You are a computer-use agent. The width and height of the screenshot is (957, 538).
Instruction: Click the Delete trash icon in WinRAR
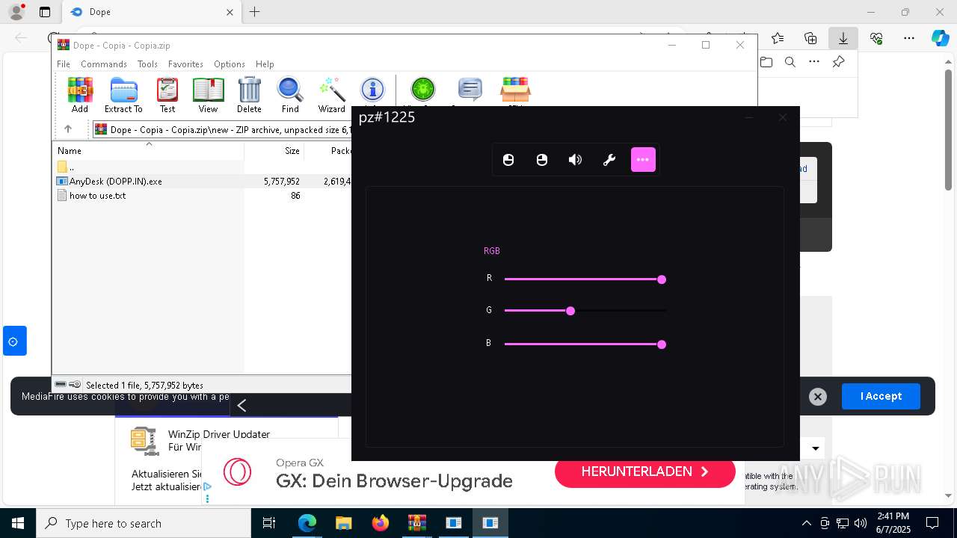[249, 96]
